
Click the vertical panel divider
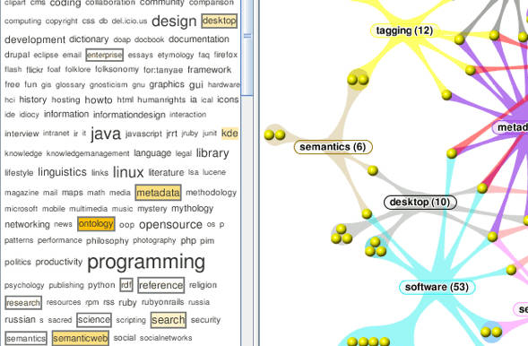[x=255, y=173]
